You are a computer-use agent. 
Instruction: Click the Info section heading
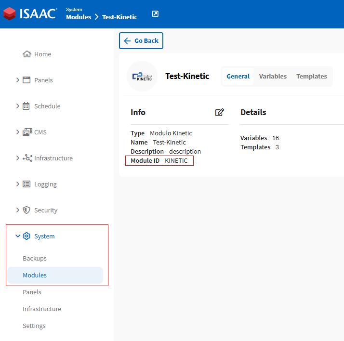pyautogui.click(x=138, y=112)
